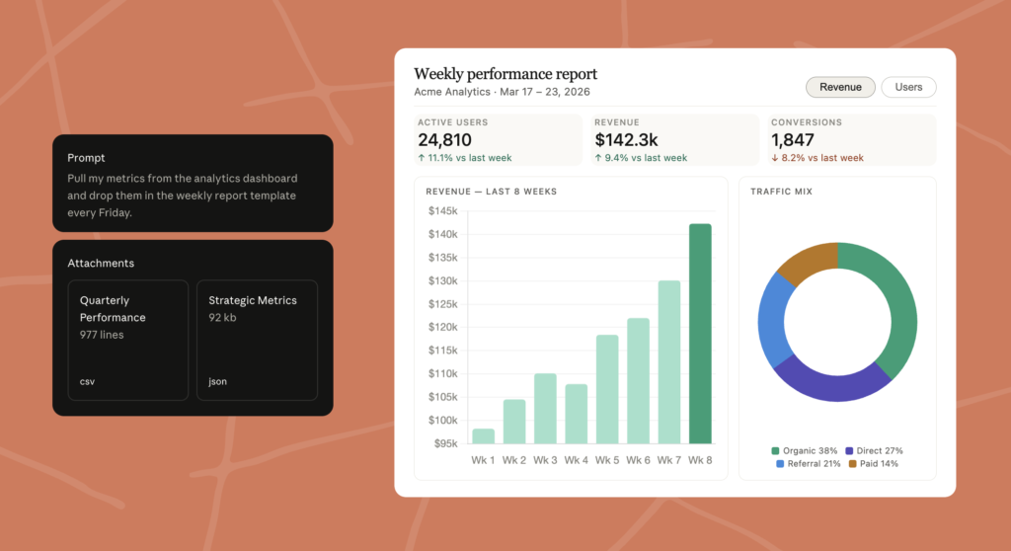Switch to the Users tab
The image size is (1011, 551).
(908, 87)
